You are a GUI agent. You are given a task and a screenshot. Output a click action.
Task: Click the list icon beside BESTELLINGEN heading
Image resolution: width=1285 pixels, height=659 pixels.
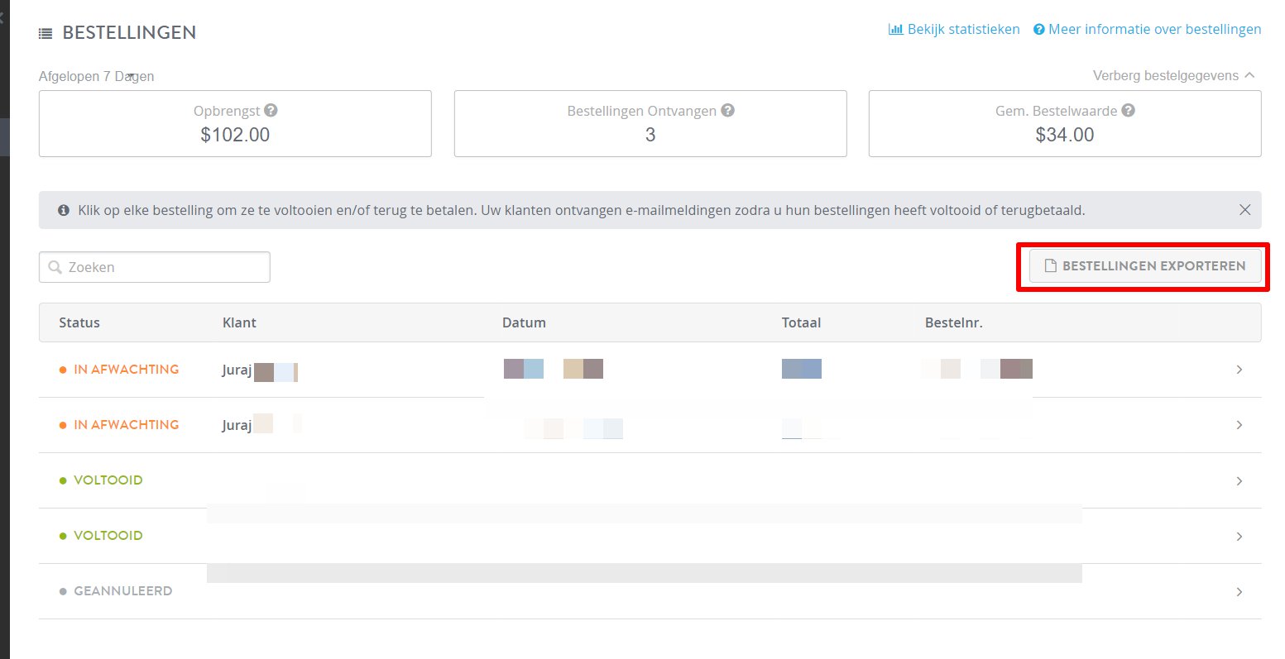click(x=46, y=34)
